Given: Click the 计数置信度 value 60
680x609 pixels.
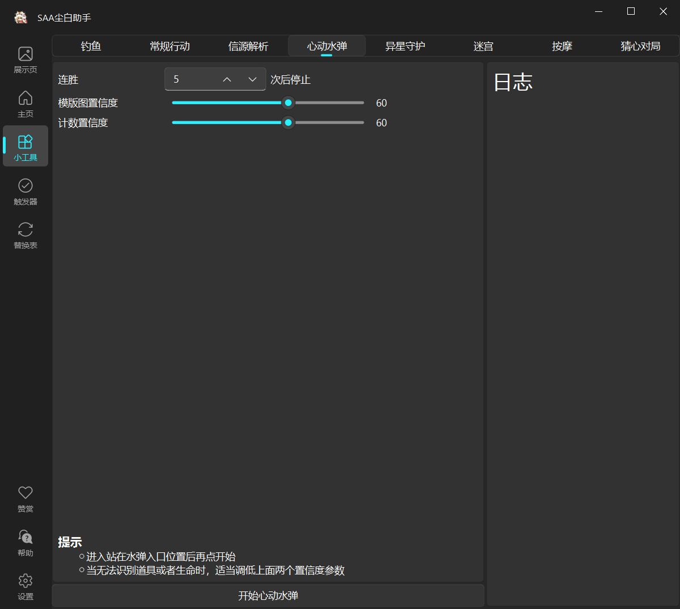Looking at the screenshot, I should (x=381, y=123).
